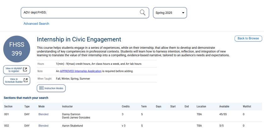264x128 pixels.
Task: Click the Back to Browse button
Action: tap(248, 38)
